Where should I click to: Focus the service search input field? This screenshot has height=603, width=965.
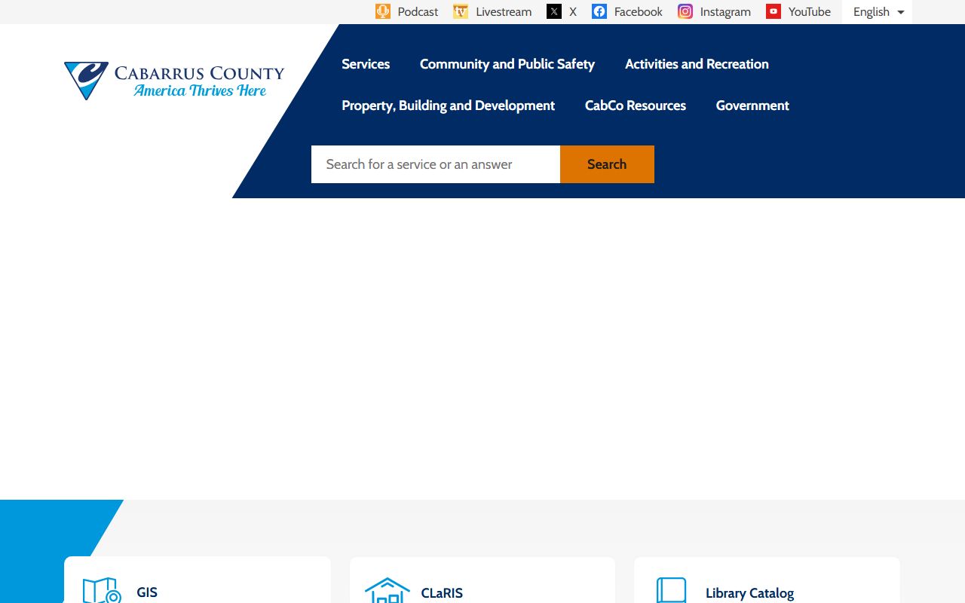pyautogui.click(x=436, y=164)
